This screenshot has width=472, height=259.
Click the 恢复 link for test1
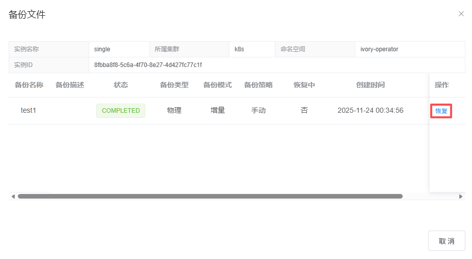(441, 111)
